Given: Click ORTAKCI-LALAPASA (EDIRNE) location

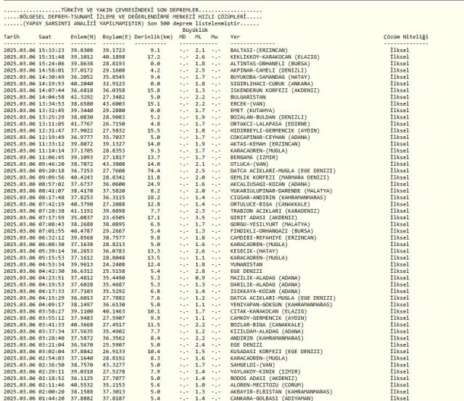Looking at the screenshot, I should [270, 124].
